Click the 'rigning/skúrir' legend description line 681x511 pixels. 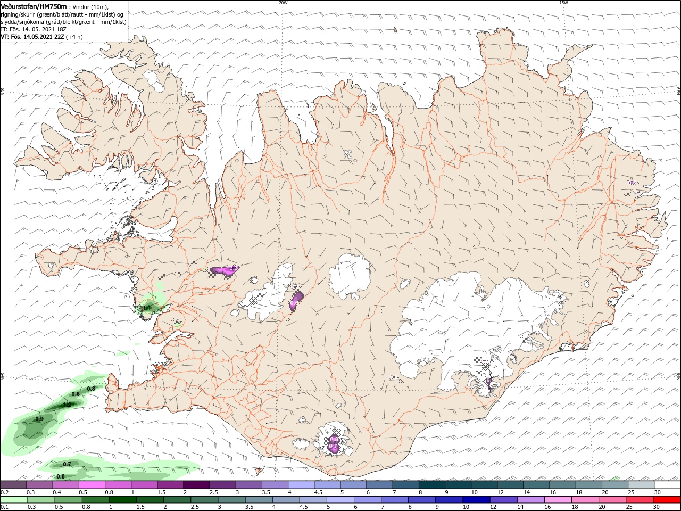(62, 14)
